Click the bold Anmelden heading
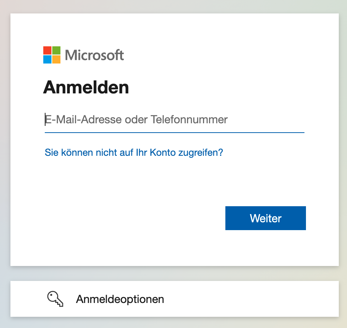Viewport: 347px width, 328px height. pos(86,87)
